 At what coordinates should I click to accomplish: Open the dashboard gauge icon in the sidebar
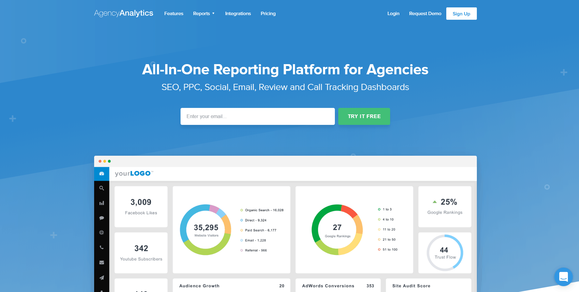tap(102, 174)
